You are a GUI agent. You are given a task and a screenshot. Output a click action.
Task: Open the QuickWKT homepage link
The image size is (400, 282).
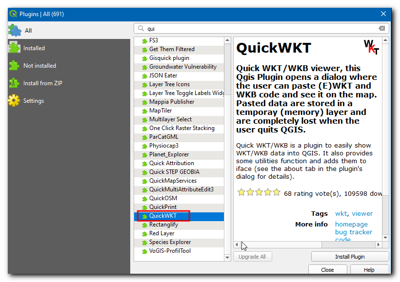click(x=351, y=224)
